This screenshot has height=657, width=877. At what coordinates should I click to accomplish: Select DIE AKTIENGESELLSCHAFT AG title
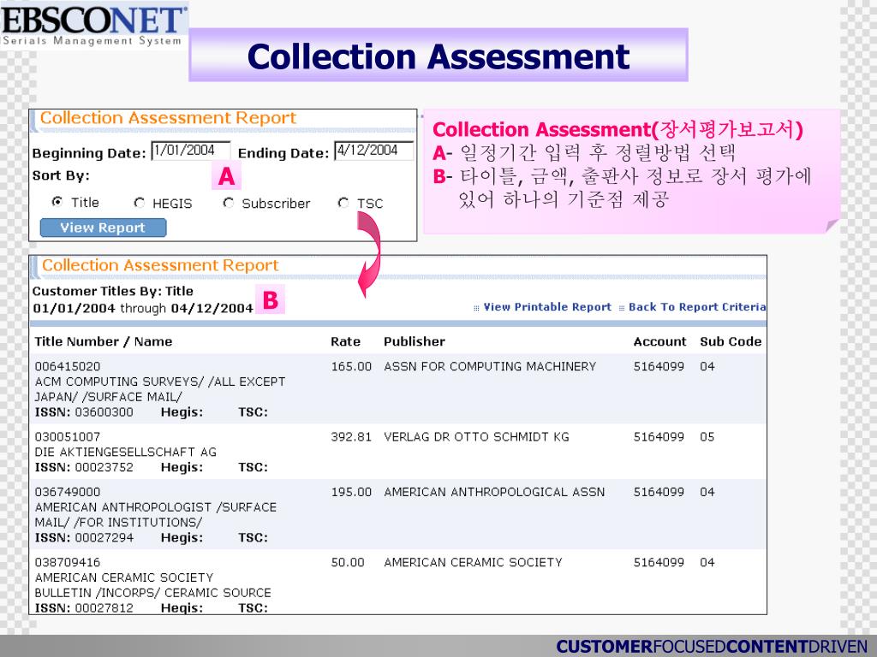point(126,452)
